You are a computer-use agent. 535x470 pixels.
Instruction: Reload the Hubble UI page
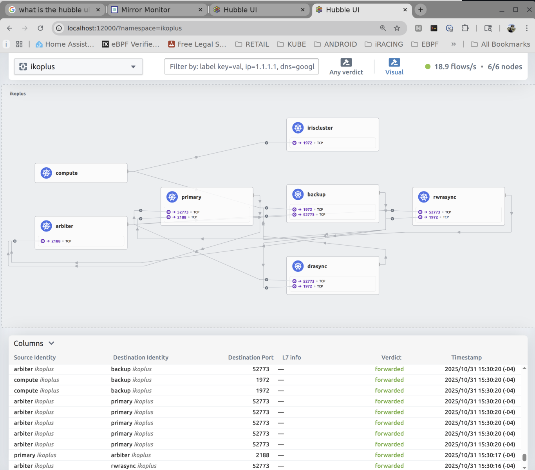(40, 28)
